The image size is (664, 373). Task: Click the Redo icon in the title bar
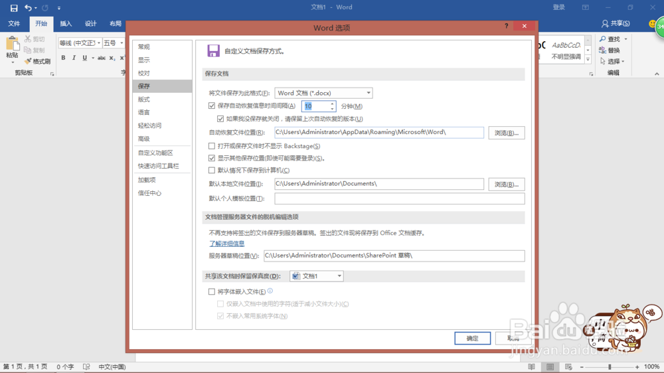point(45,7)
